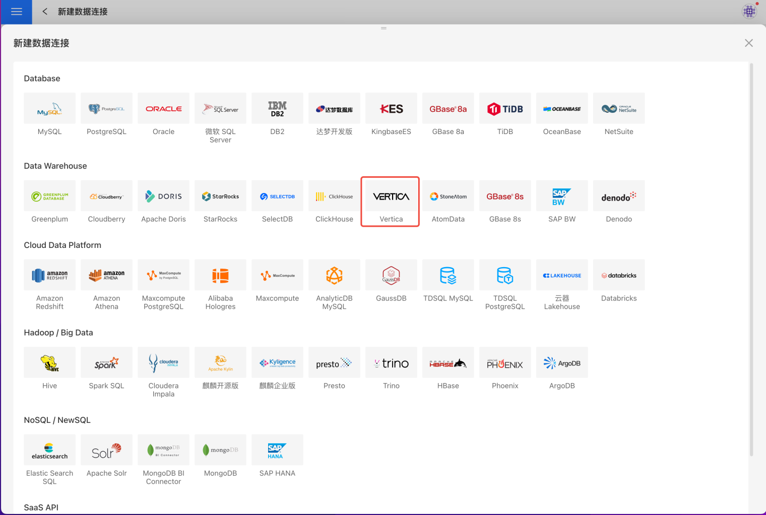Screen dimensions: 766x515
Task: Pick the MongoDB connector tile
Action: (x=220, y=450)
